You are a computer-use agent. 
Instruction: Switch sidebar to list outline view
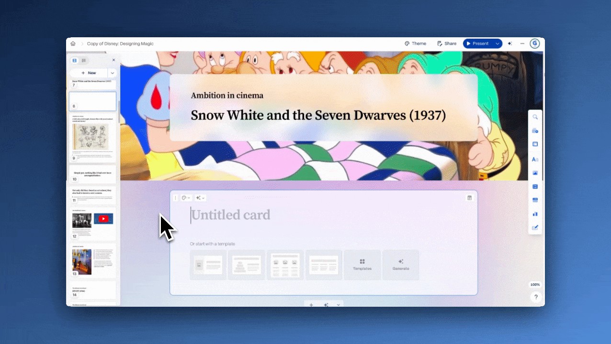tap(84, 60)
